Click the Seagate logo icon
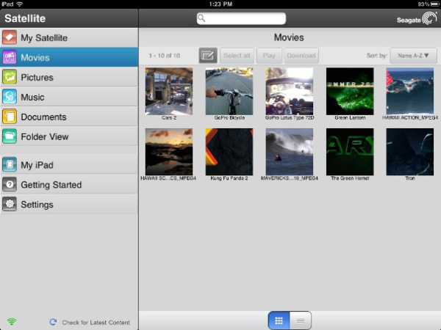The image size is (441, 330). pyautogui.click(x=429, y=18)
